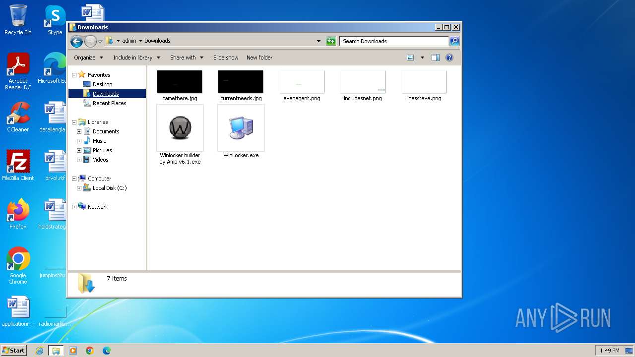
Task: Click the refresh button in address bar
Action: point(331,41)
